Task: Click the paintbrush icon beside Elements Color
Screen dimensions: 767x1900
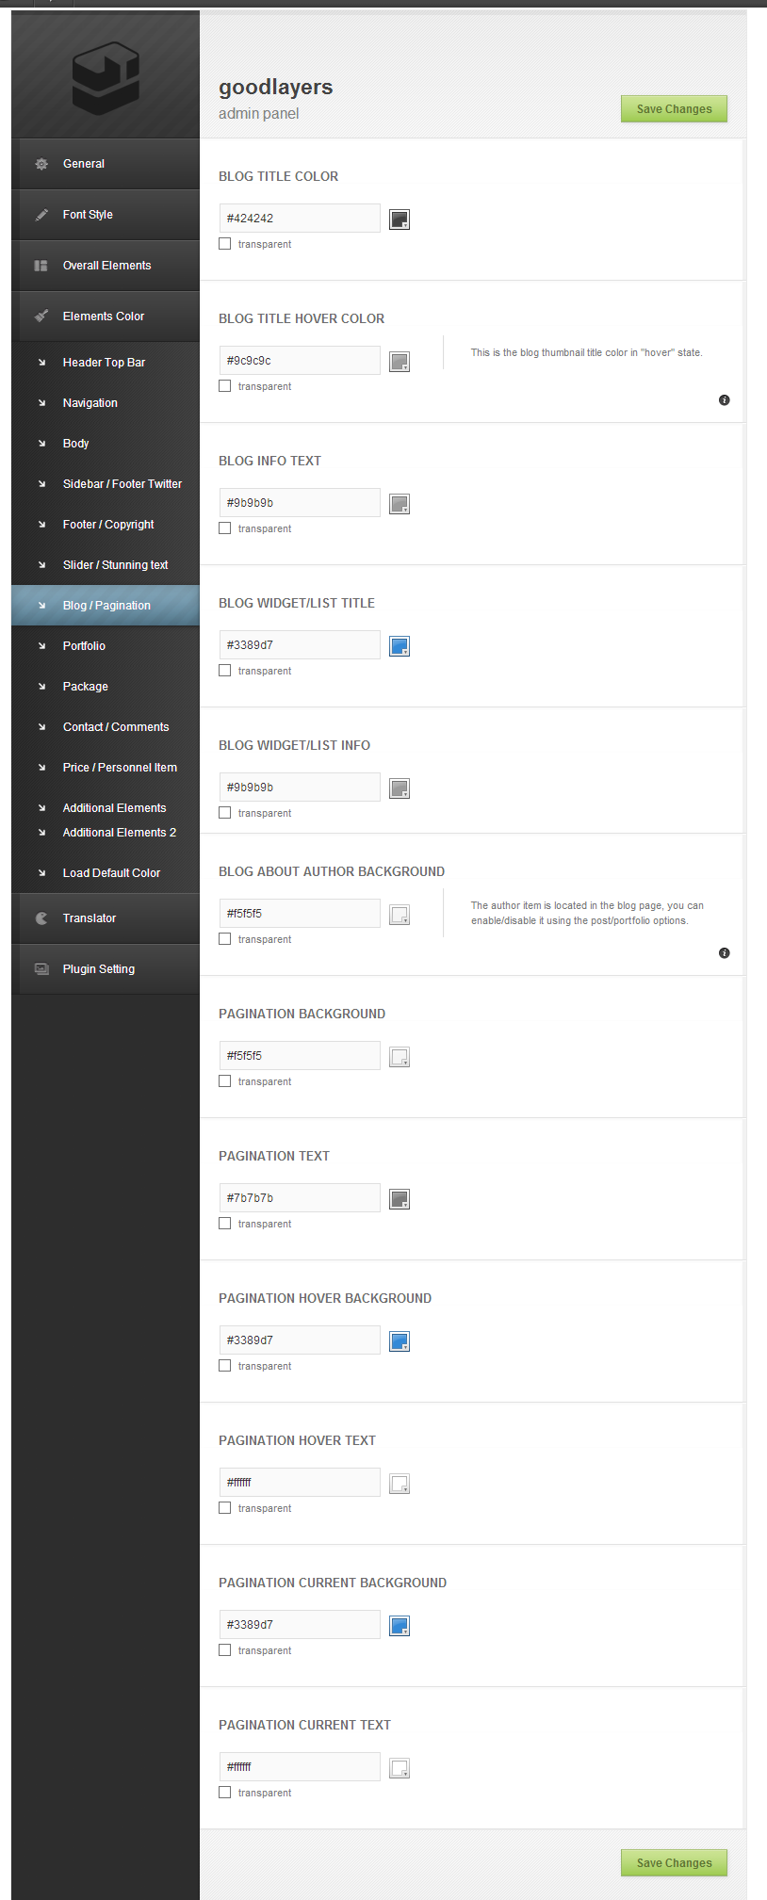Action: click(41, 317)
